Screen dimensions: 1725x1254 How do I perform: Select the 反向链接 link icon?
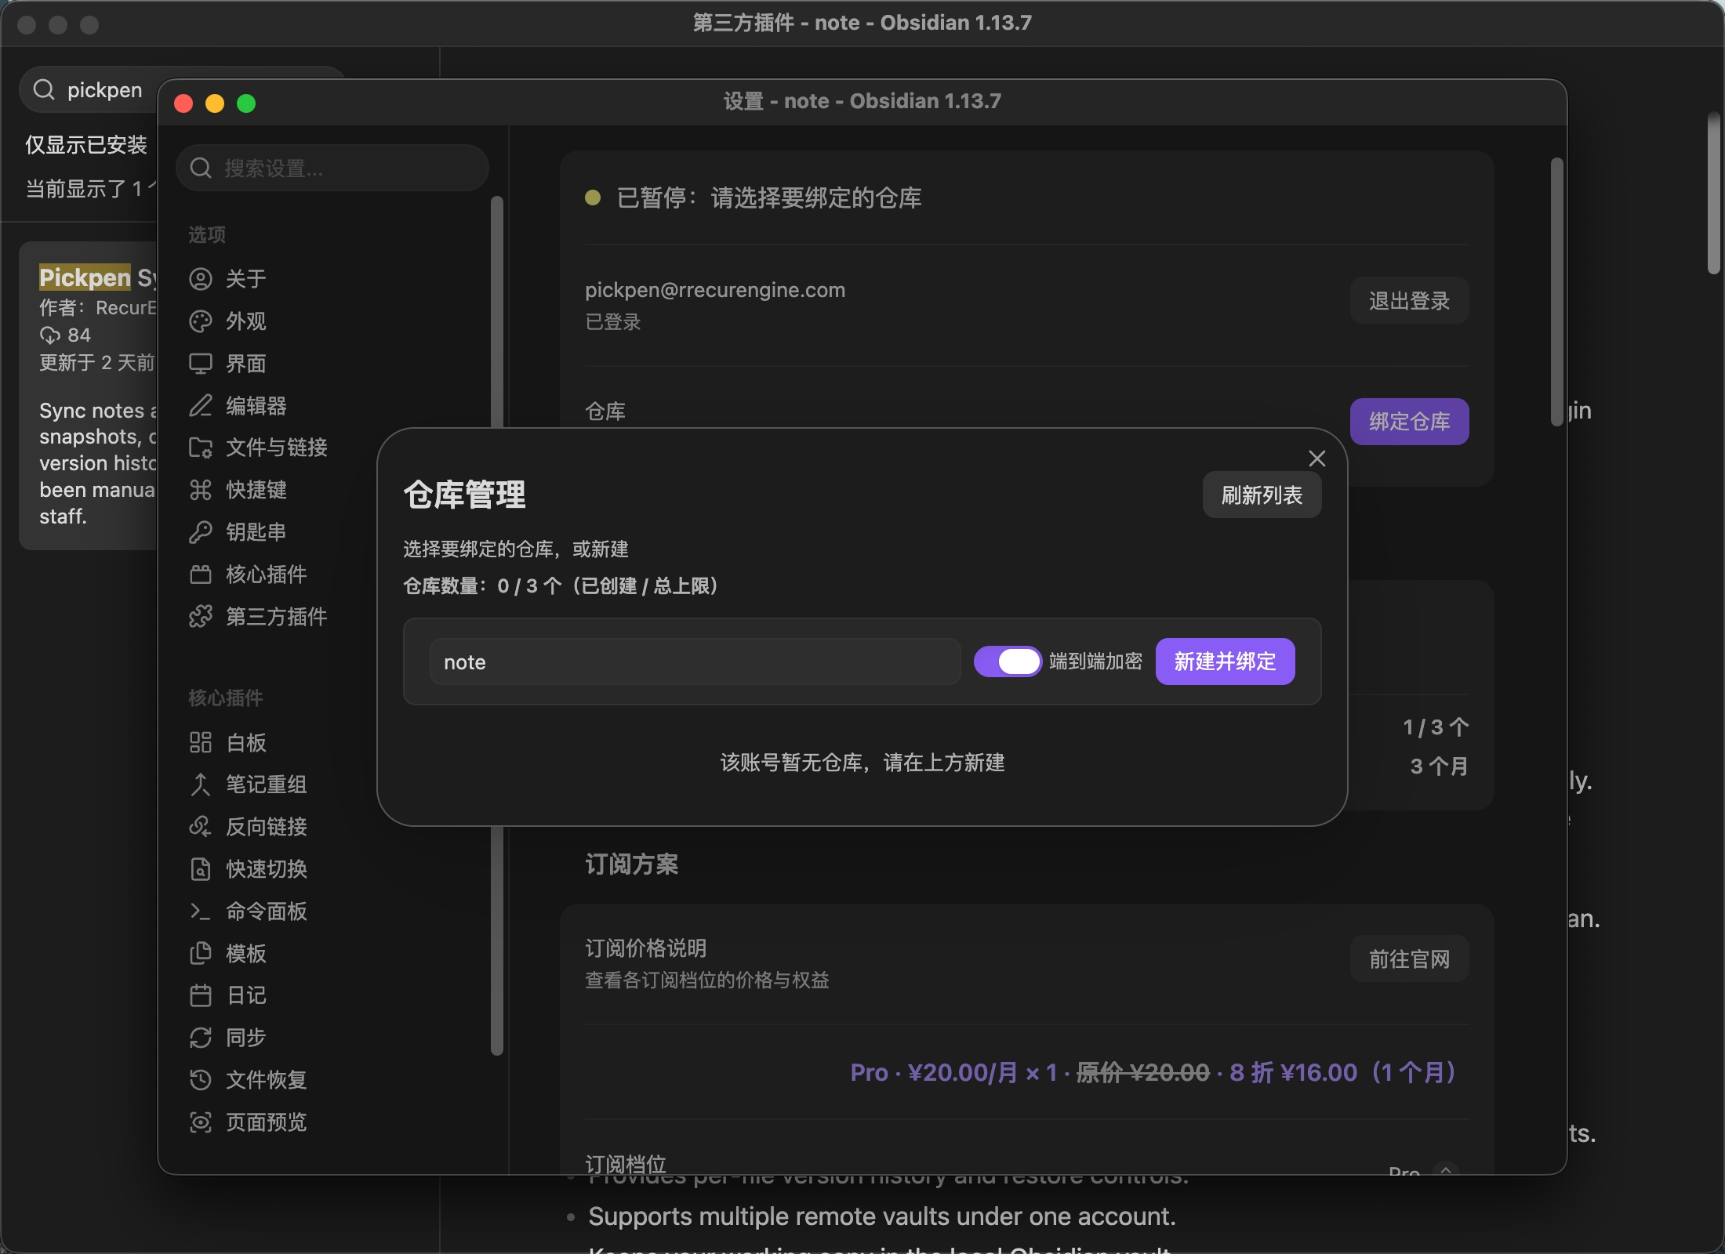(x=201, y=827)
